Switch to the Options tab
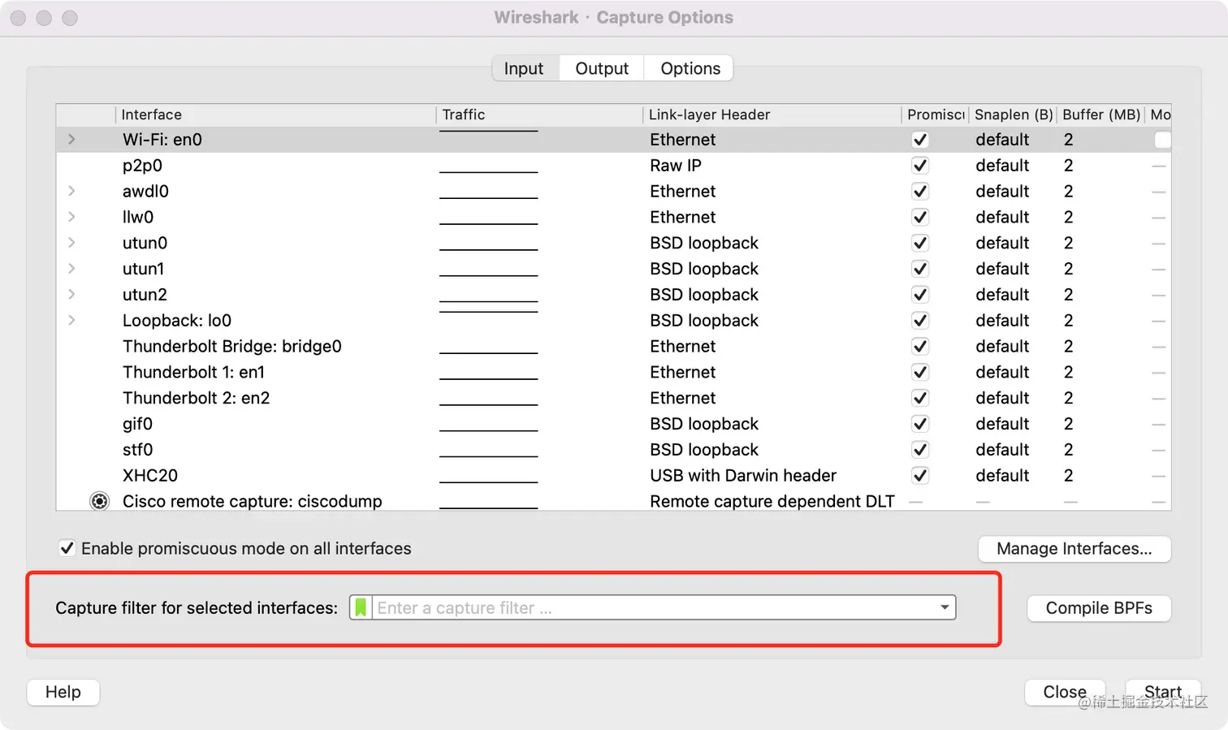The width and height of the screenshot is (1228, 730). tap(690, 68)
